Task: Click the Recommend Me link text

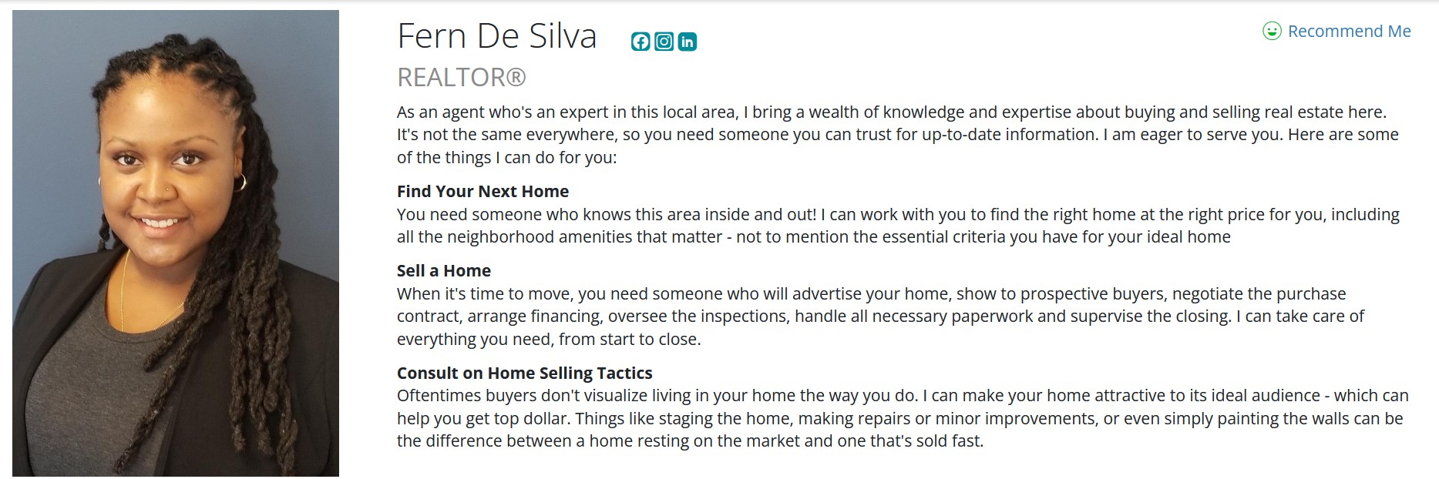Action: (1349, 31)
